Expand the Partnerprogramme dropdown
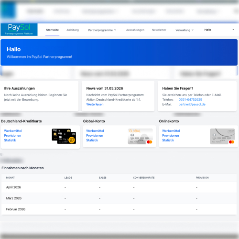Image resolution: width=239 pixels, height=239 pixels. (x=102, y=30)
